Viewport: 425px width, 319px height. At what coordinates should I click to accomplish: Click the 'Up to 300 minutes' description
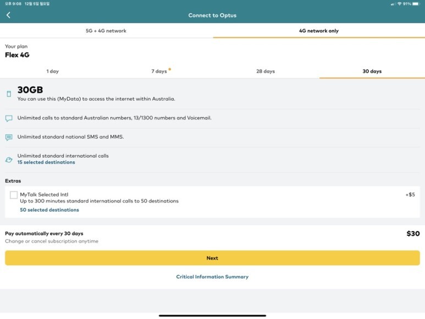(x=99, y=201)
